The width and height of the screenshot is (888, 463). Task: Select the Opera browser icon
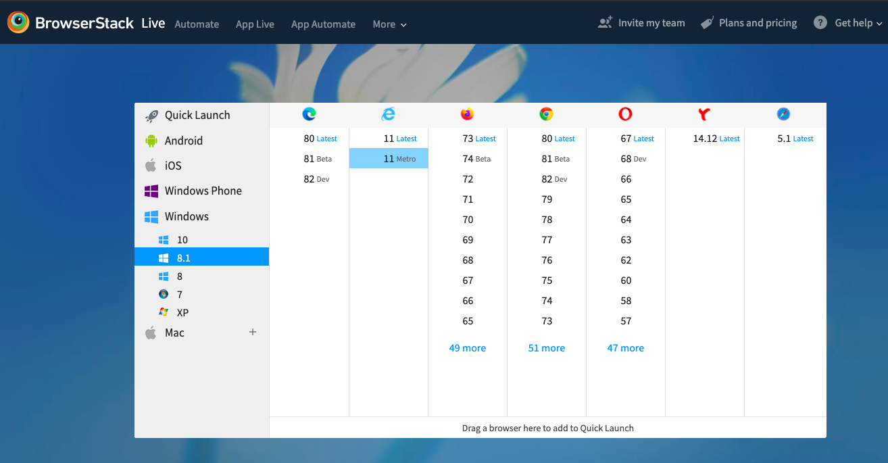coord(625,114)
